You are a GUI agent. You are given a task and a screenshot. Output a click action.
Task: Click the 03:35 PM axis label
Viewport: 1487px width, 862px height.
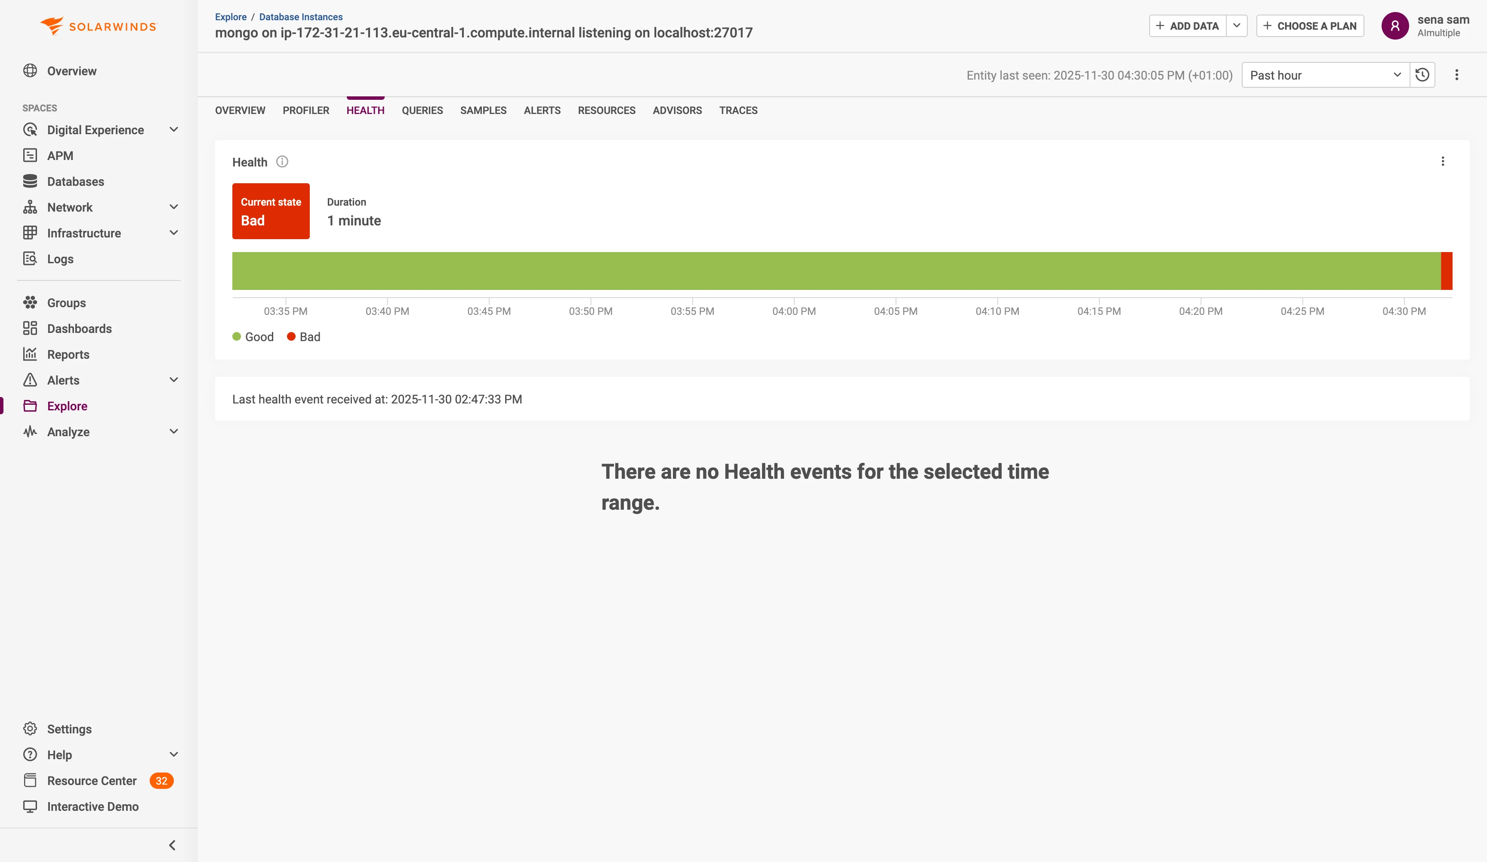286,311
